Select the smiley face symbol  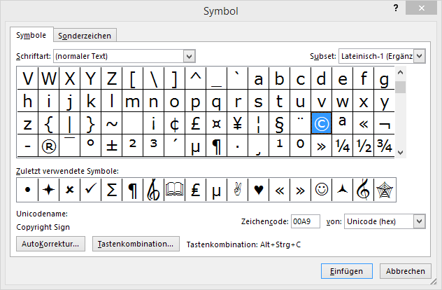(321, 189)
